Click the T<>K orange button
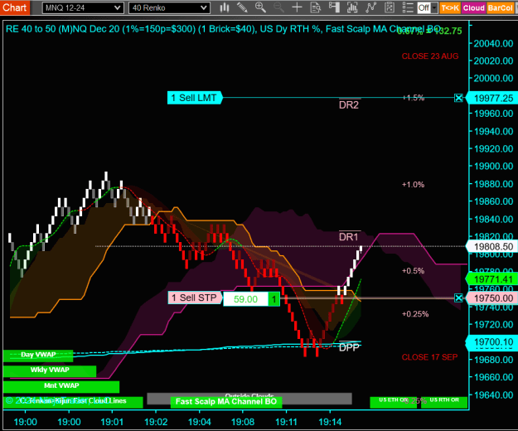518x431 pixels. [450, 7]
